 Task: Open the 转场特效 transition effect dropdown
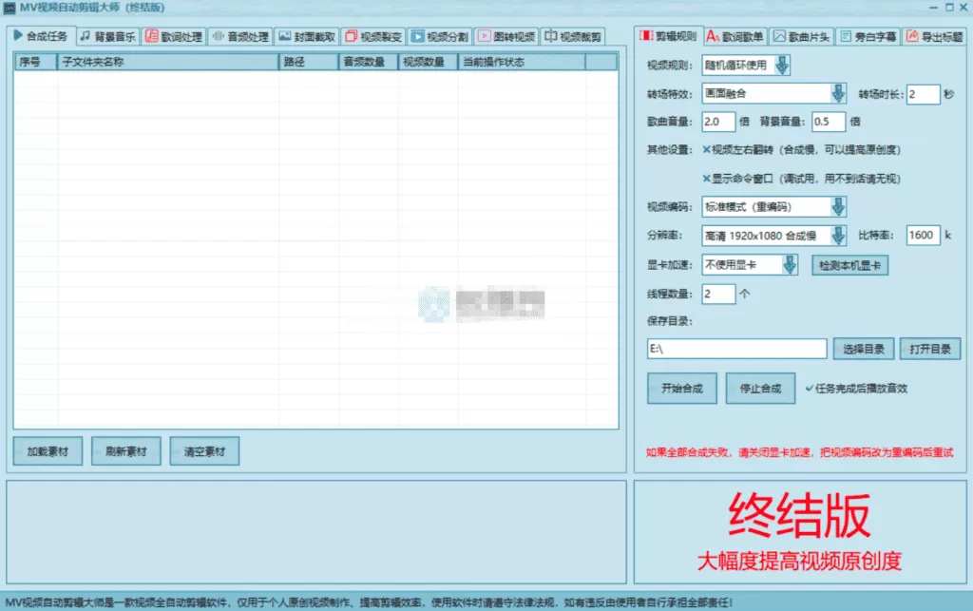[x=836, y=95]
